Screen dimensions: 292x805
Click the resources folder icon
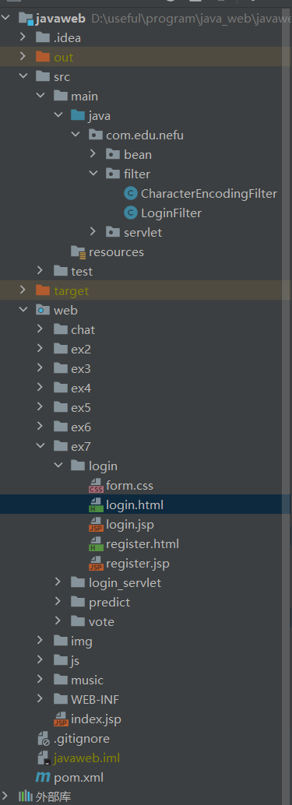click(x=78, y=252)
